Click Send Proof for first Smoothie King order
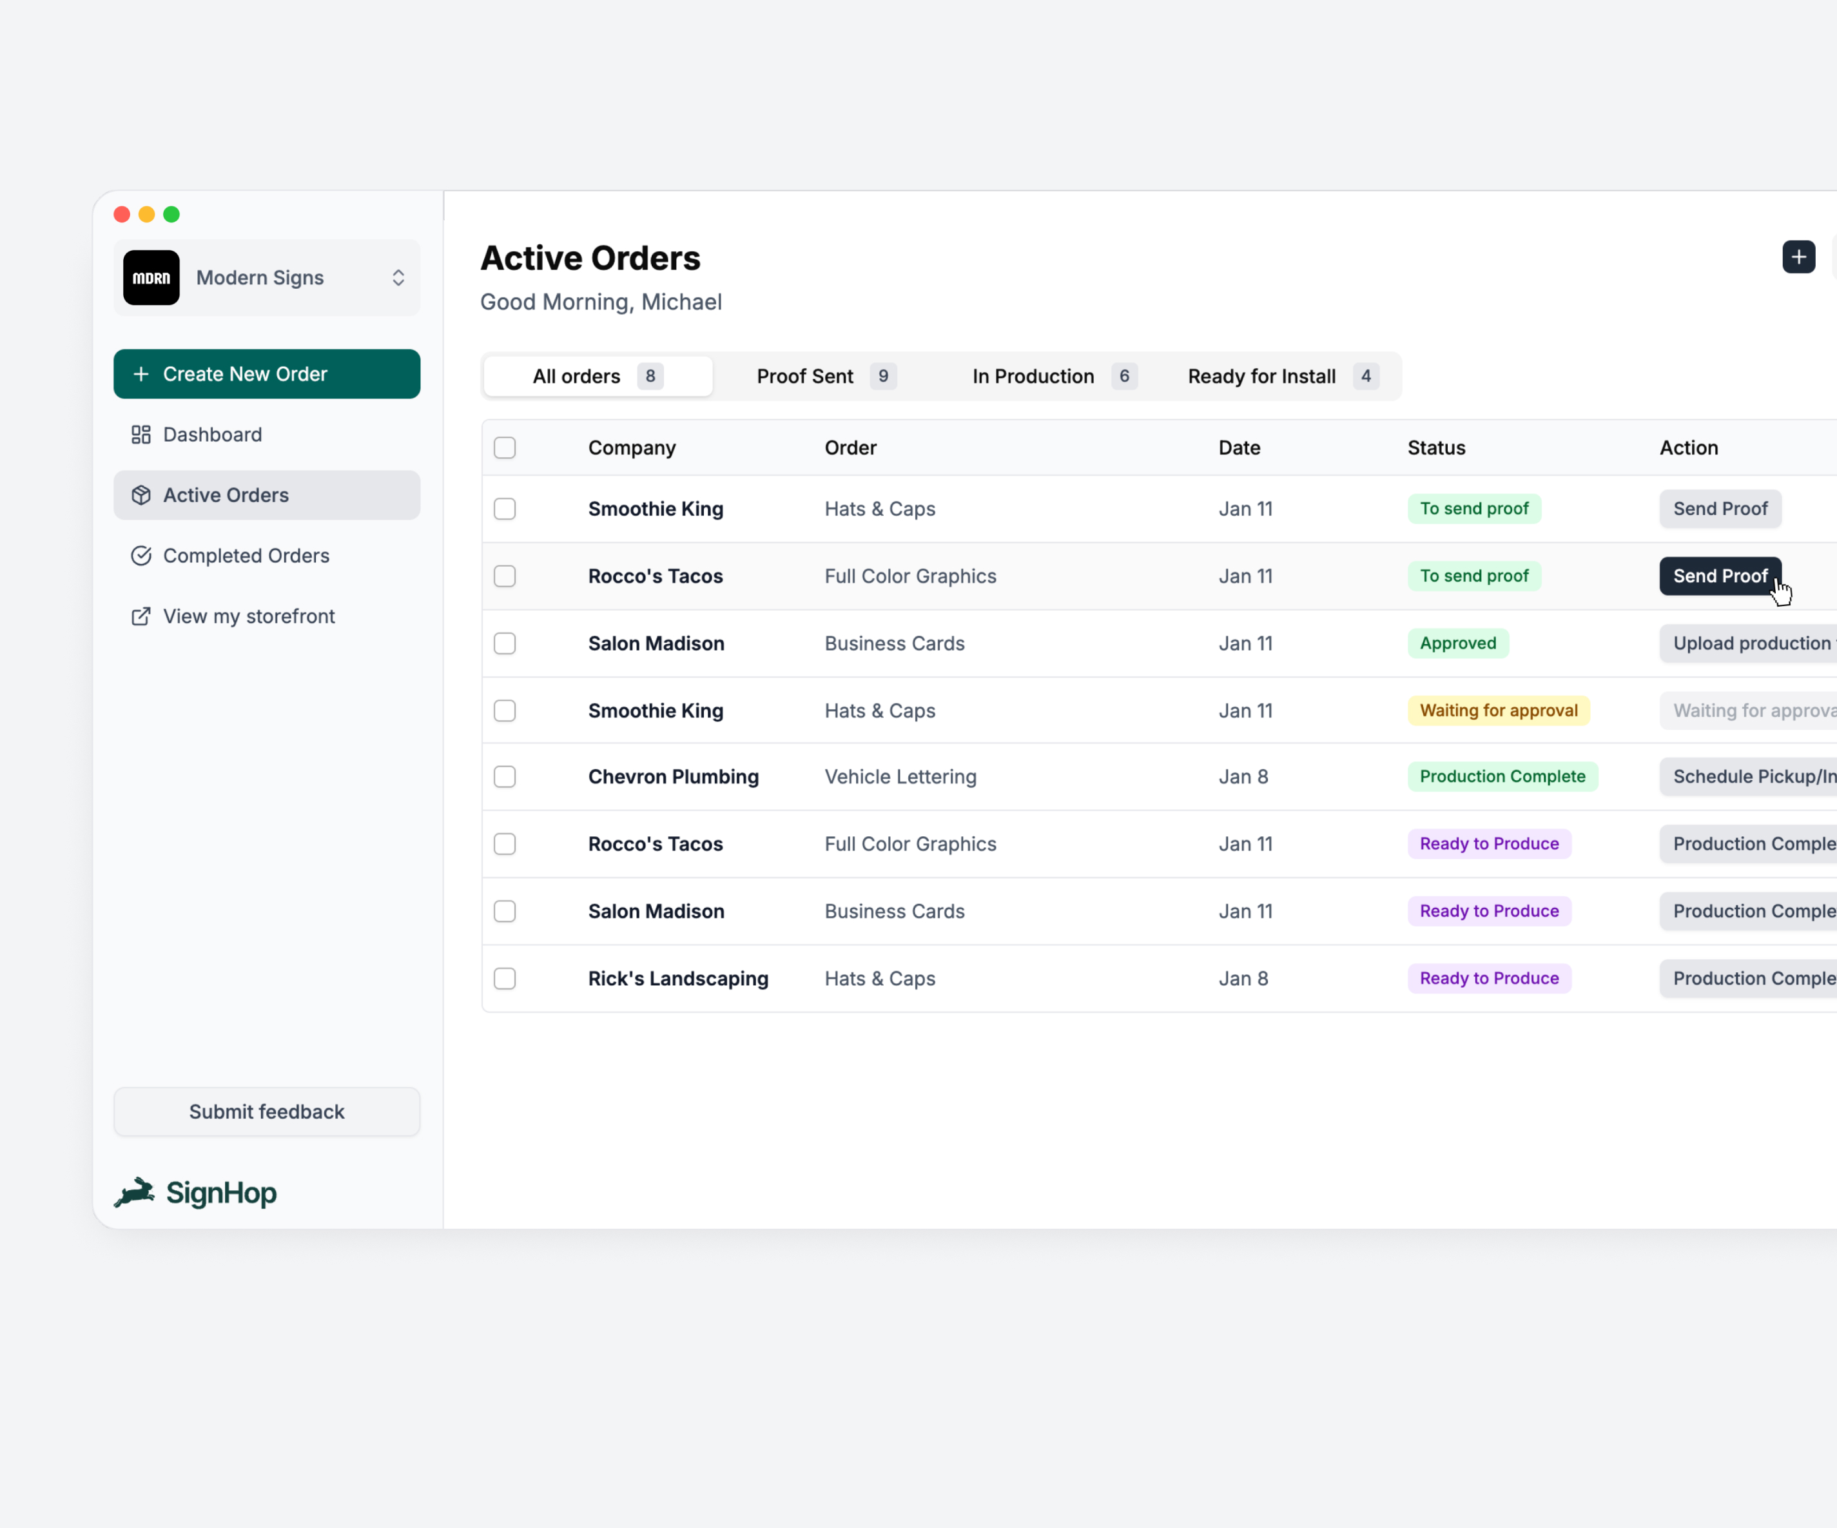The height and width of the screenshot is (1528, 1837). pos(1719,509)
